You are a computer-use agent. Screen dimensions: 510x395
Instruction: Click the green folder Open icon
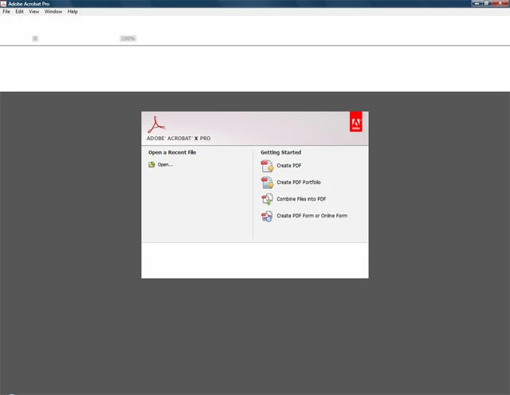(151, 165)
